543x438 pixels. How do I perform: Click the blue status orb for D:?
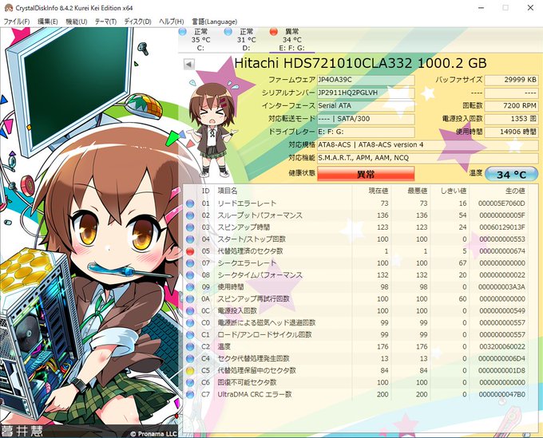coord(228,32)
